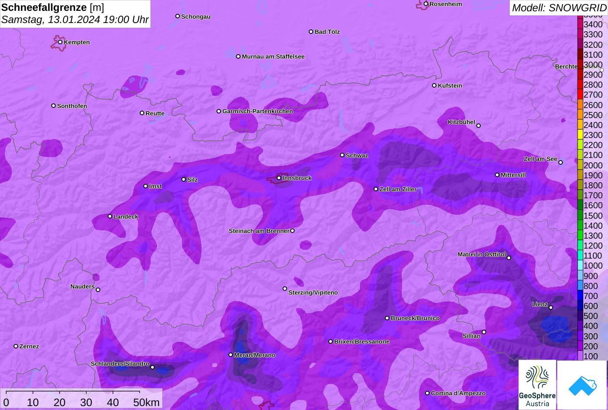The height and width of the screenshot is (410, 608).
Task: Click the 20 mark on scale bar
Action: (x=59, y=402)
